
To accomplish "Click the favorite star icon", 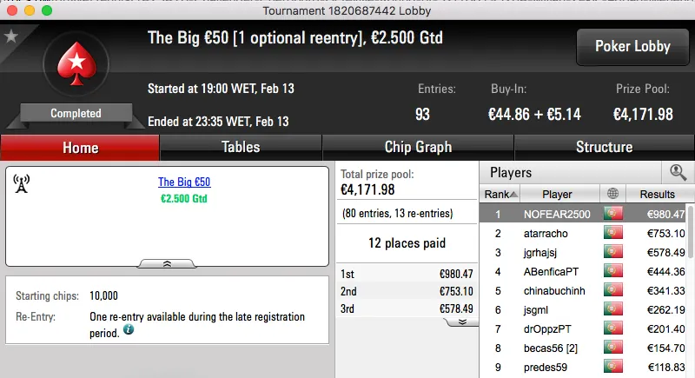I will point(11,36).
